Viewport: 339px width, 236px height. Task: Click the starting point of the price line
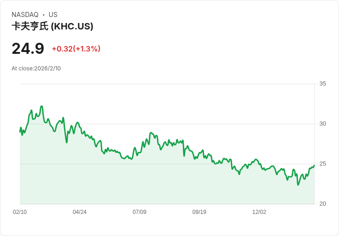pos(20,132)
